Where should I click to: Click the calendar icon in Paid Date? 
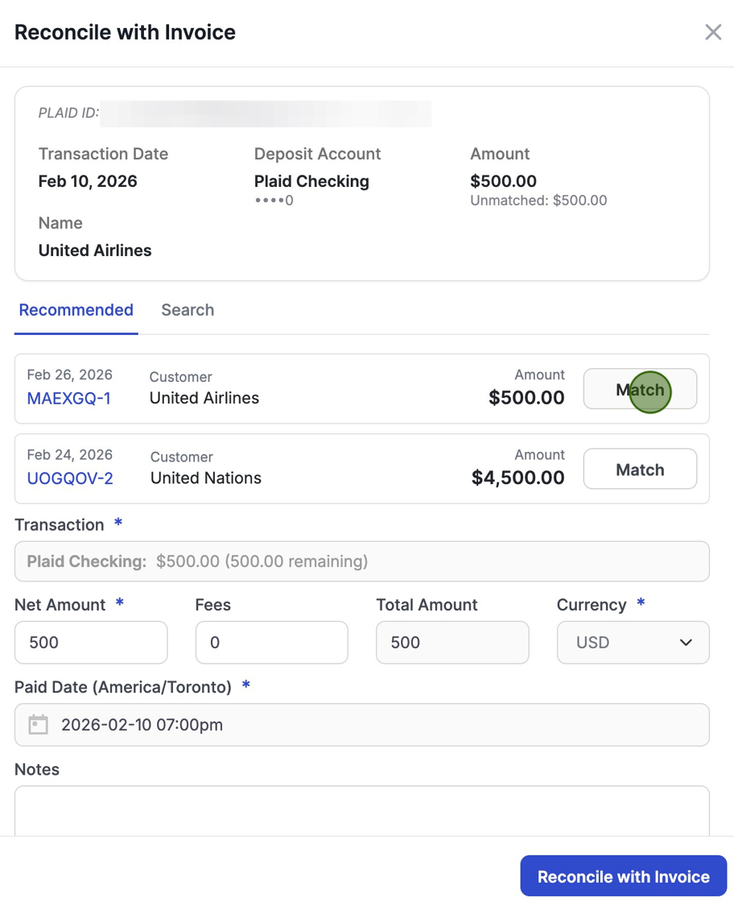39,725
